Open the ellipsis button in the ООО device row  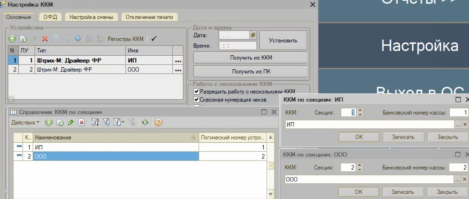click(178, 70)
